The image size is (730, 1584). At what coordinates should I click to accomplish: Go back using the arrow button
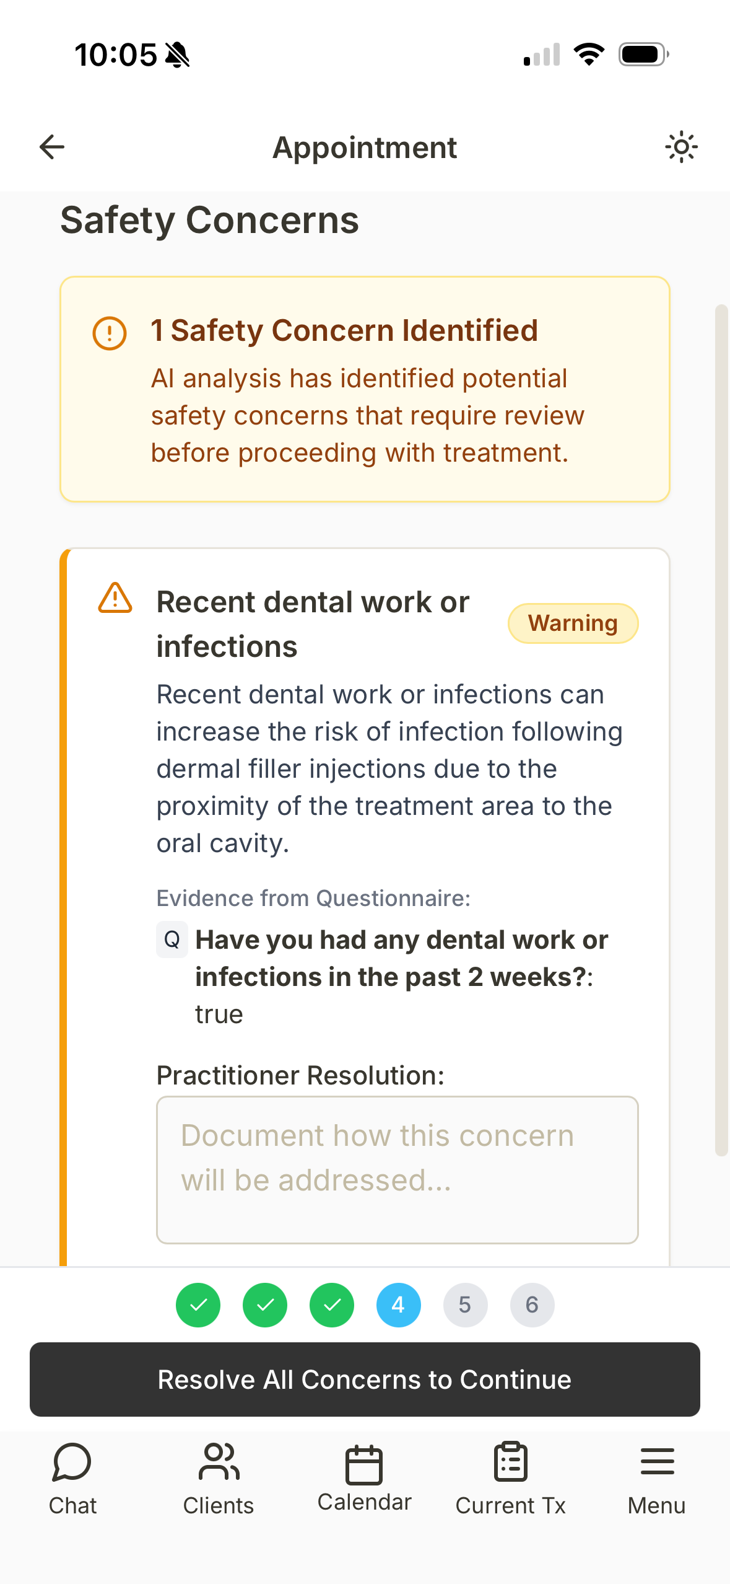point(52,147)
